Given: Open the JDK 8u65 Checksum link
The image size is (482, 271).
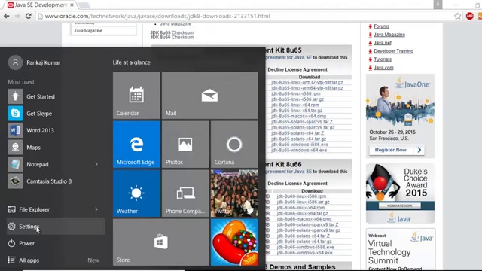Looking at the screenshot, I should point(183,33).
